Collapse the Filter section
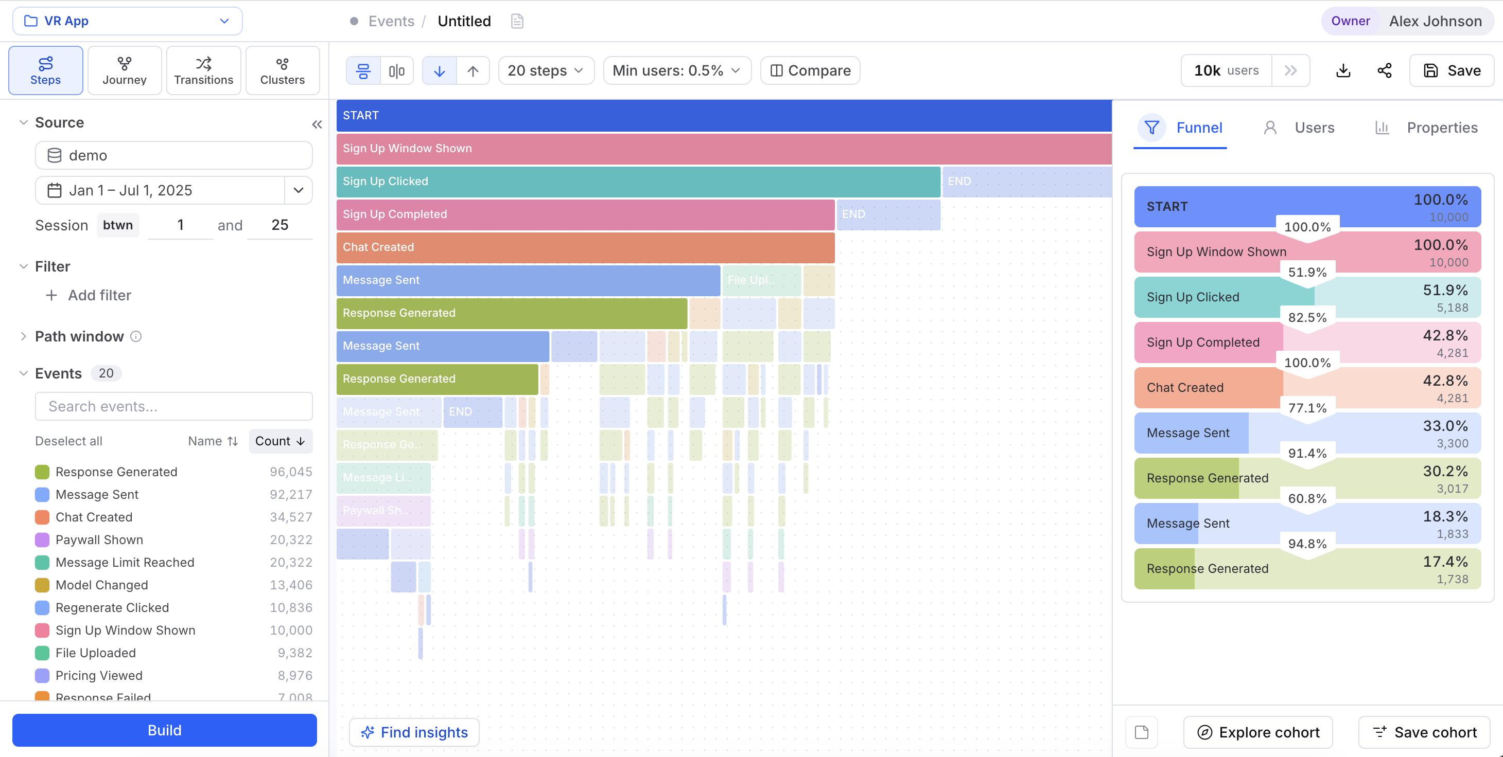This screenshot has width=1503, height=757. pyautogui.click(x=23, y=266)
